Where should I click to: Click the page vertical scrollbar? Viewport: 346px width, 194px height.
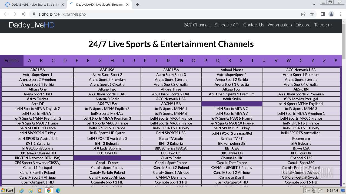[x=344, y=103]
